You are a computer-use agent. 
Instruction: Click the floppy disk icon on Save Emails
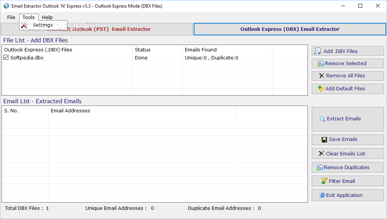tap(324, 139)
